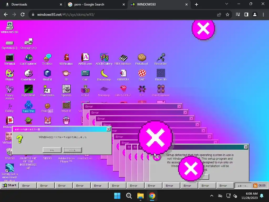The width and height of the screenshot is (269, 202).
Task: Open Chrome's three-dot menu
Action: (263, 15)
